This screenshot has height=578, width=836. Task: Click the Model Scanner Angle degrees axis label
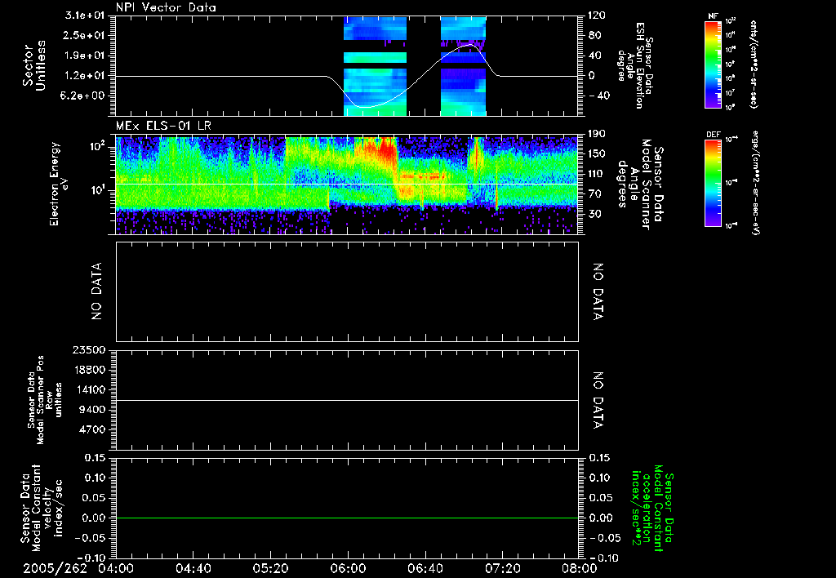[640, 184]
